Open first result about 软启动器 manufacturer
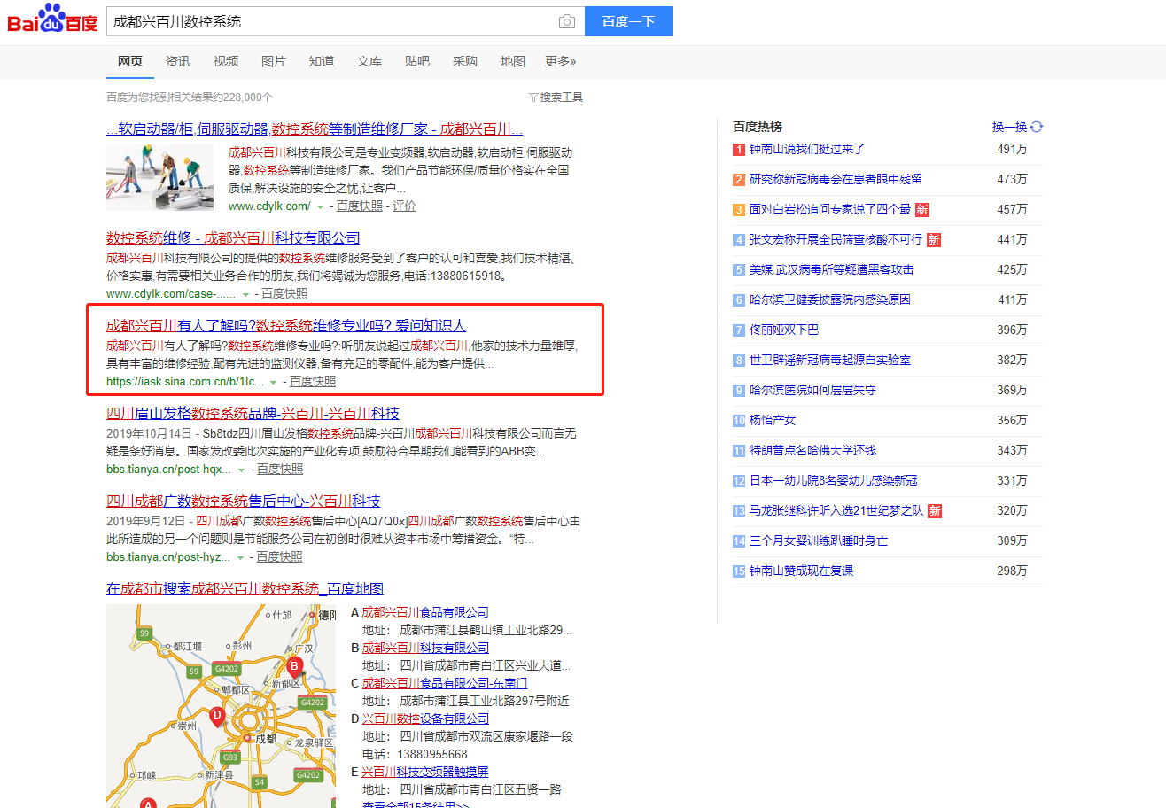Image resolution: width=1166 pixels, height=808 pixels. click(x=315, y=128)
